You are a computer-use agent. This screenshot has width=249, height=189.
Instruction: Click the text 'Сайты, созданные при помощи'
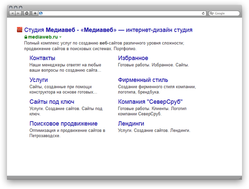tap(61, 87)
